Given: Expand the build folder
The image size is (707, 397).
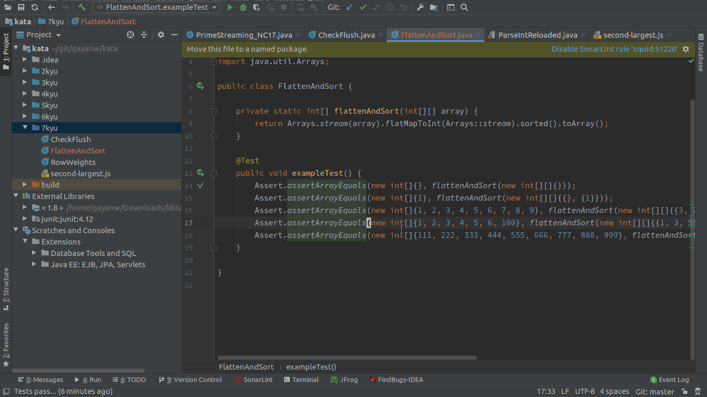Looking at the screenshot, I should (x=24, y=185).
